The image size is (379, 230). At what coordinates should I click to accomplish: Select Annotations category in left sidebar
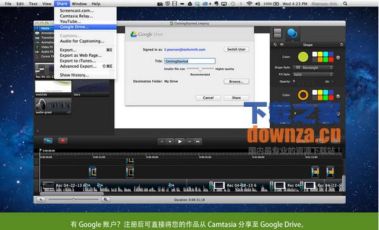coord(44,33)
